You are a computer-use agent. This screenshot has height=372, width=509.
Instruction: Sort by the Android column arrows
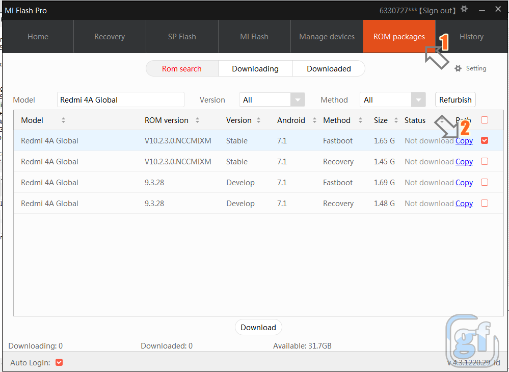click(314, 120)
